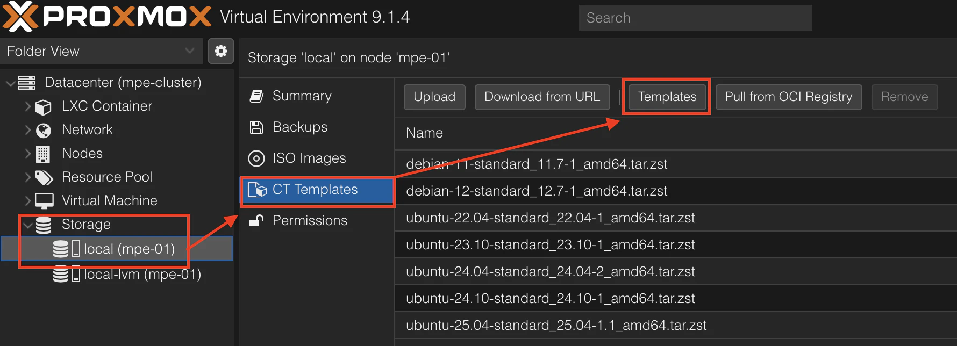Select ubuntu-22.04-standard_22.04-1_amd64.tar.zst row
This screenshot has width=957, height=346.
coord(676,218)
